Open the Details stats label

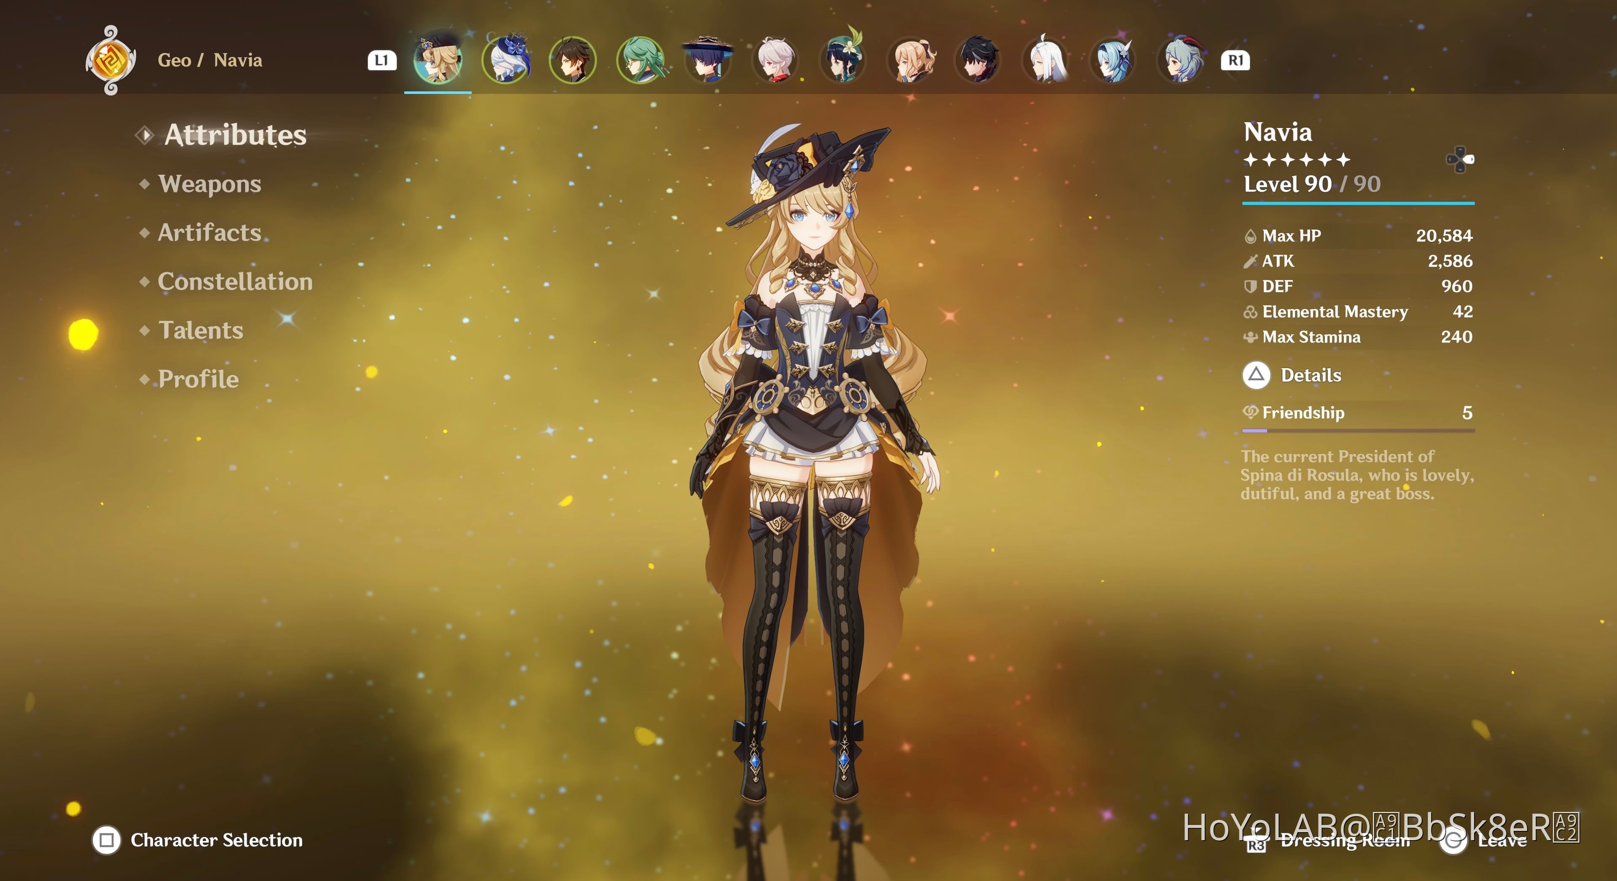click(x=1311, y=375)
